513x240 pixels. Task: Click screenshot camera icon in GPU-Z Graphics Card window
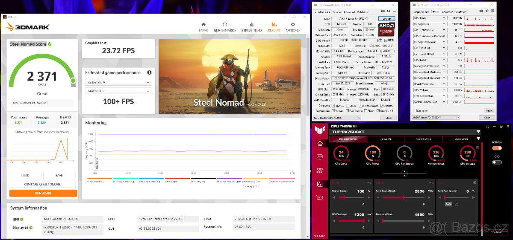[383, 11]
